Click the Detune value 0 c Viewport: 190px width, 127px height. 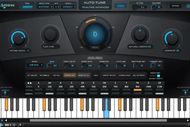click(x=142, y=7)
